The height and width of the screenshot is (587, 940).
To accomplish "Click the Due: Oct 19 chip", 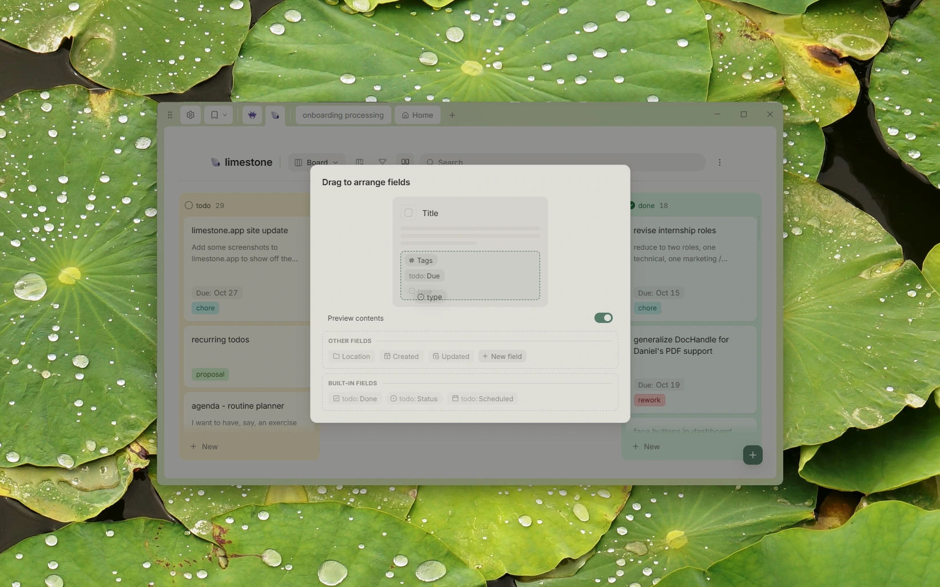I will click(659, 385).
